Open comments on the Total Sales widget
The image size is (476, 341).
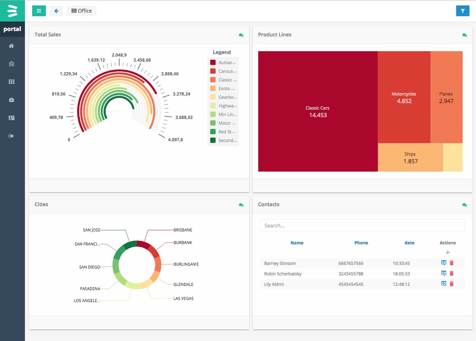(x=241, y=35)
